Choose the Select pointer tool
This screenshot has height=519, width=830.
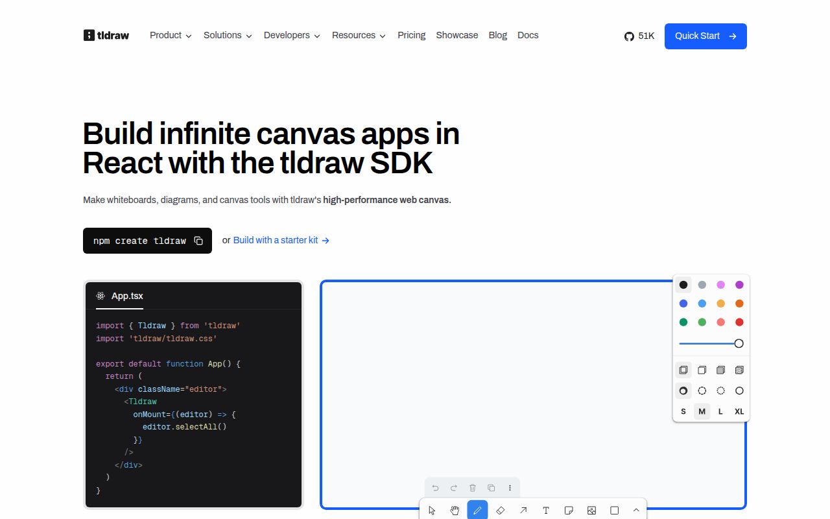(x=433, y=511)
